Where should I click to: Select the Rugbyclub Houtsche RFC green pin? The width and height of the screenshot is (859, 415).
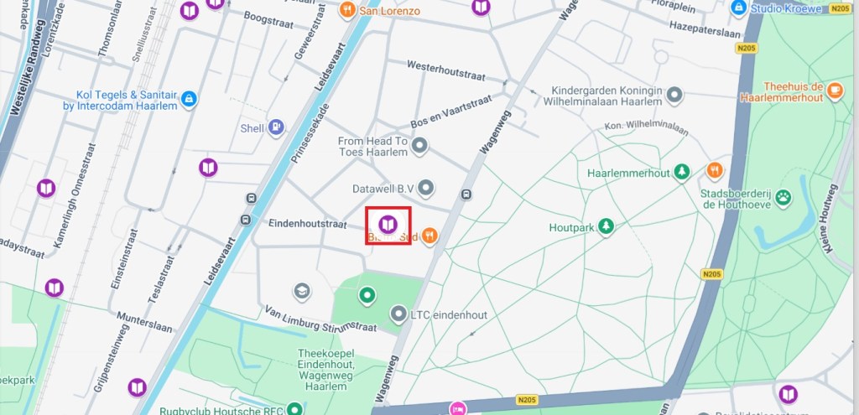[295, 408]
